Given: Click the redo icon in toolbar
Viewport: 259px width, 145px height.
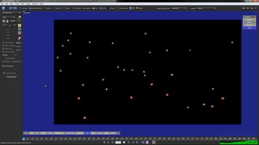Looking at the screenshot, I should (x=15, y=8).
